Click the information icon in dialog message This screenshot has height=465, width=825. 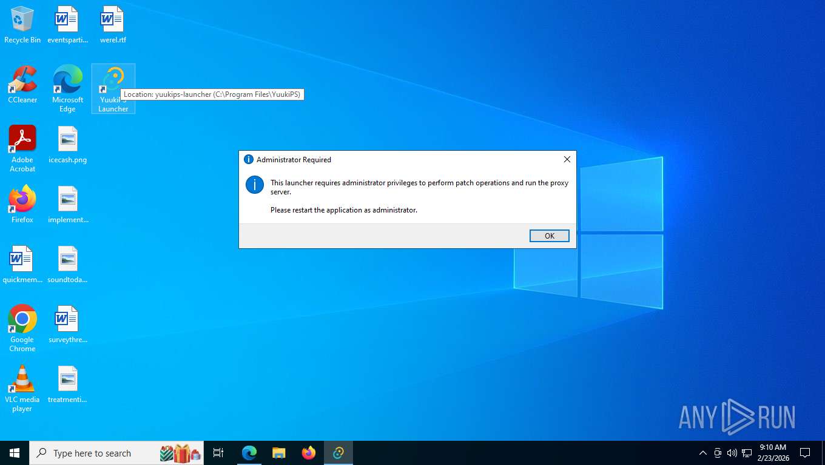(255, 185)
